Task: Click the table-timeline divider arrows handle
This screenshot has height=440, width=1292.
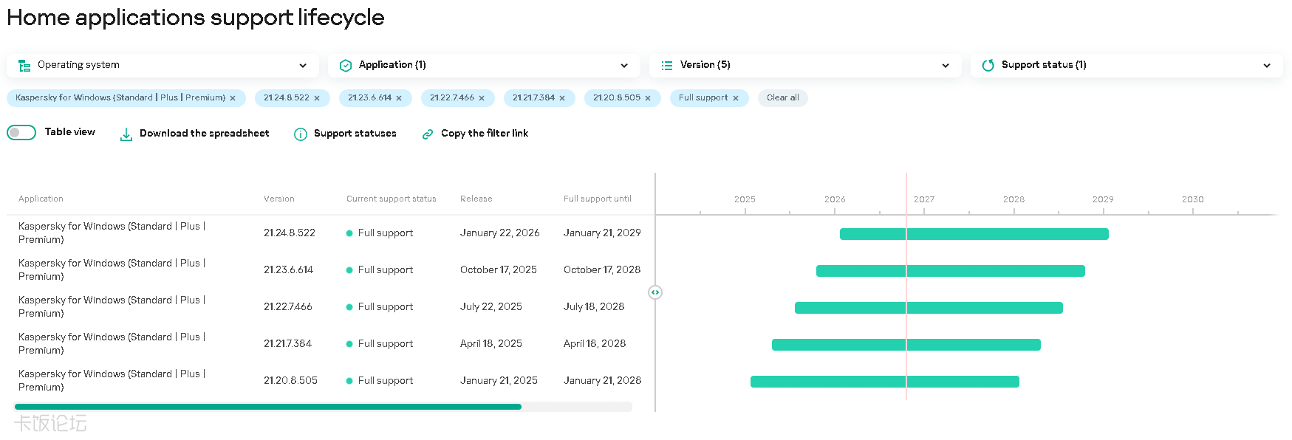Action: (x=655, y=292)
